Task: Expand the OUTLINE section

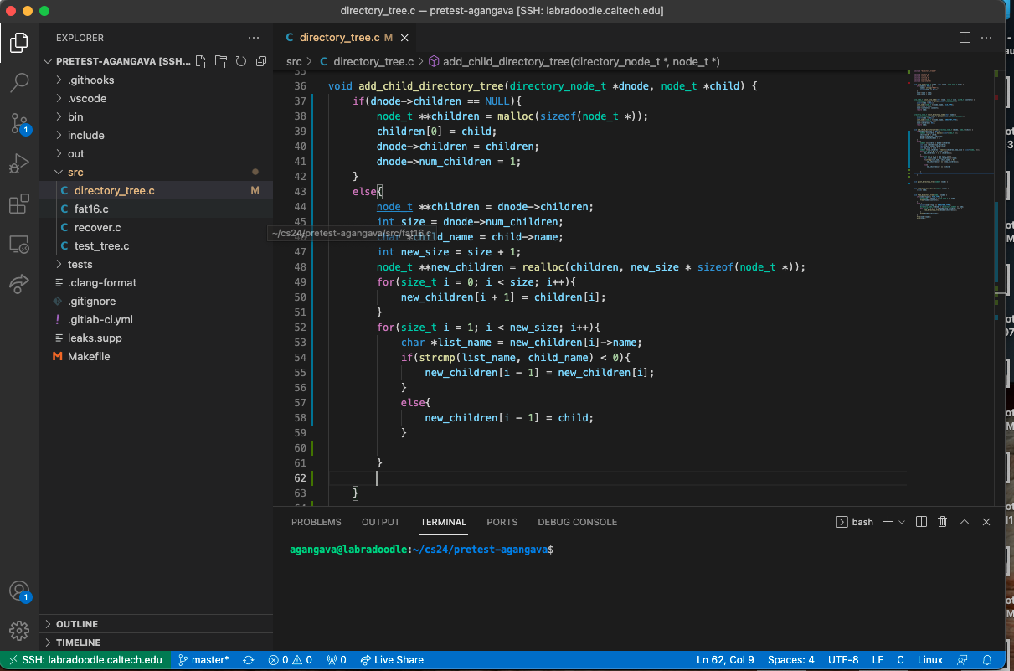Action: (x=77, y=624)
